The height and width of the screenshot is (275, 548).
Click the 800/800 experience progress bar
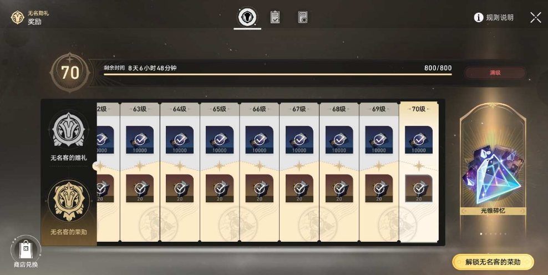[277, 74]
